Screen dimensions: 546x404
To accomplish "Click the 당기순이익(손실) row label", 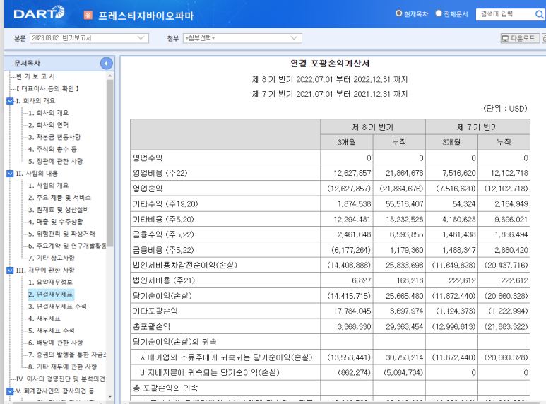I will [x=162, y=296].
